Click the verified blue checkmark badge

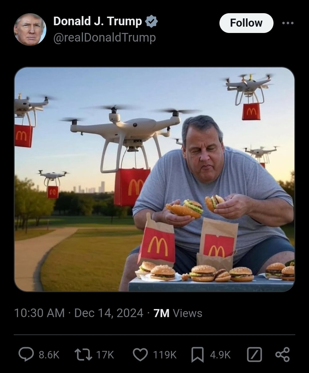[x=151, y=22]
